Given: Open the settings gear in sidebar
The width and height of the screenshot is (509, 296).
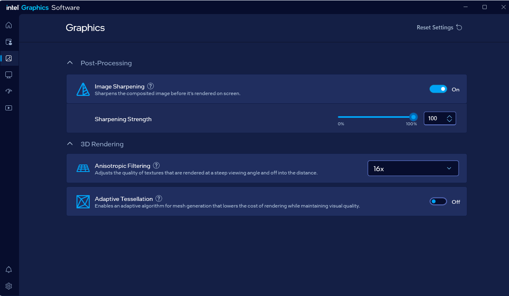Looking at the screenshot, I should (9, 286).
